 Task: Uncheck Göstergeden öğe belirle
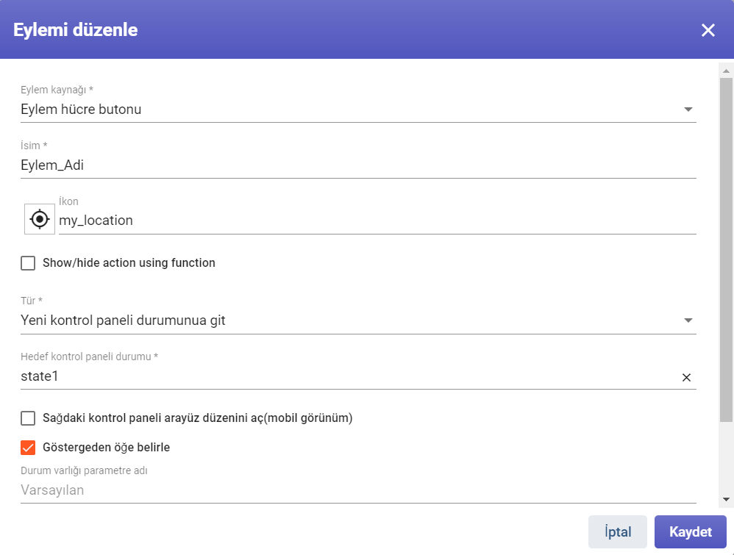tap(28, 448)
